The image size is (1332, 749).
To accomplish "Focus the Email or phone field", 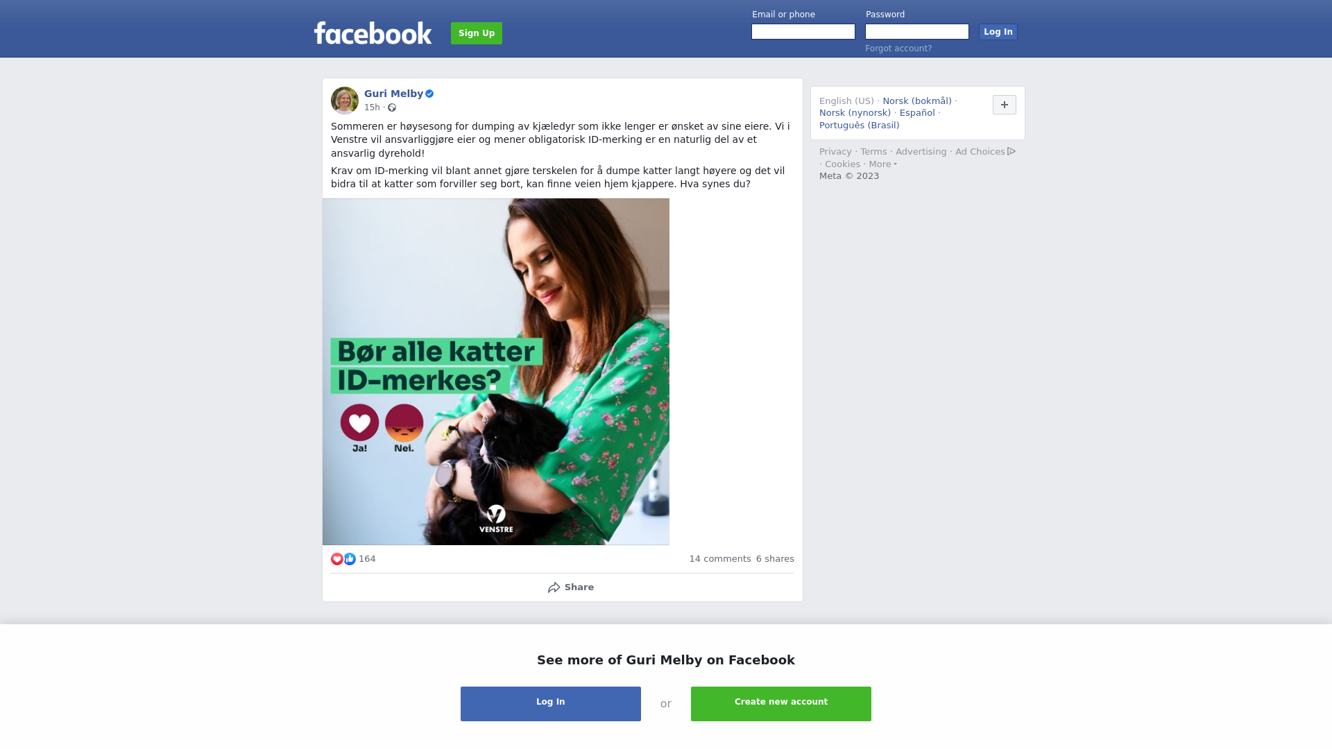I will point(803,32).
